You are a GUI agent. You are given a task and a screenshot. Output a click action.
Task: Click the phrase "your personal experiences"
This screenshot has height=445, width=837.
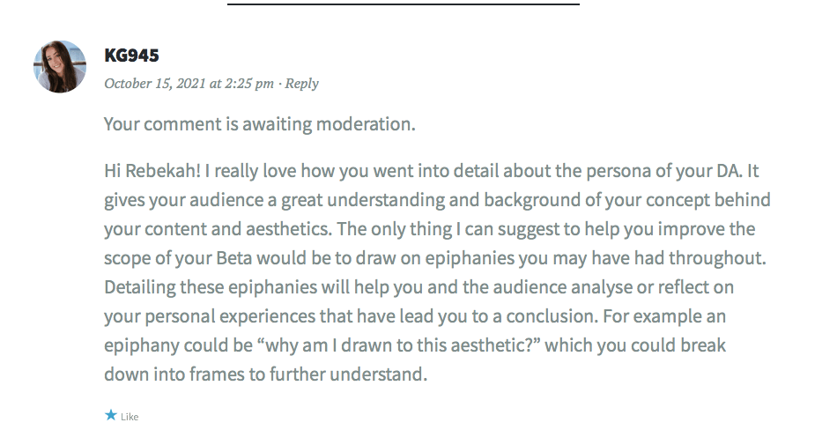click(198, 315)
